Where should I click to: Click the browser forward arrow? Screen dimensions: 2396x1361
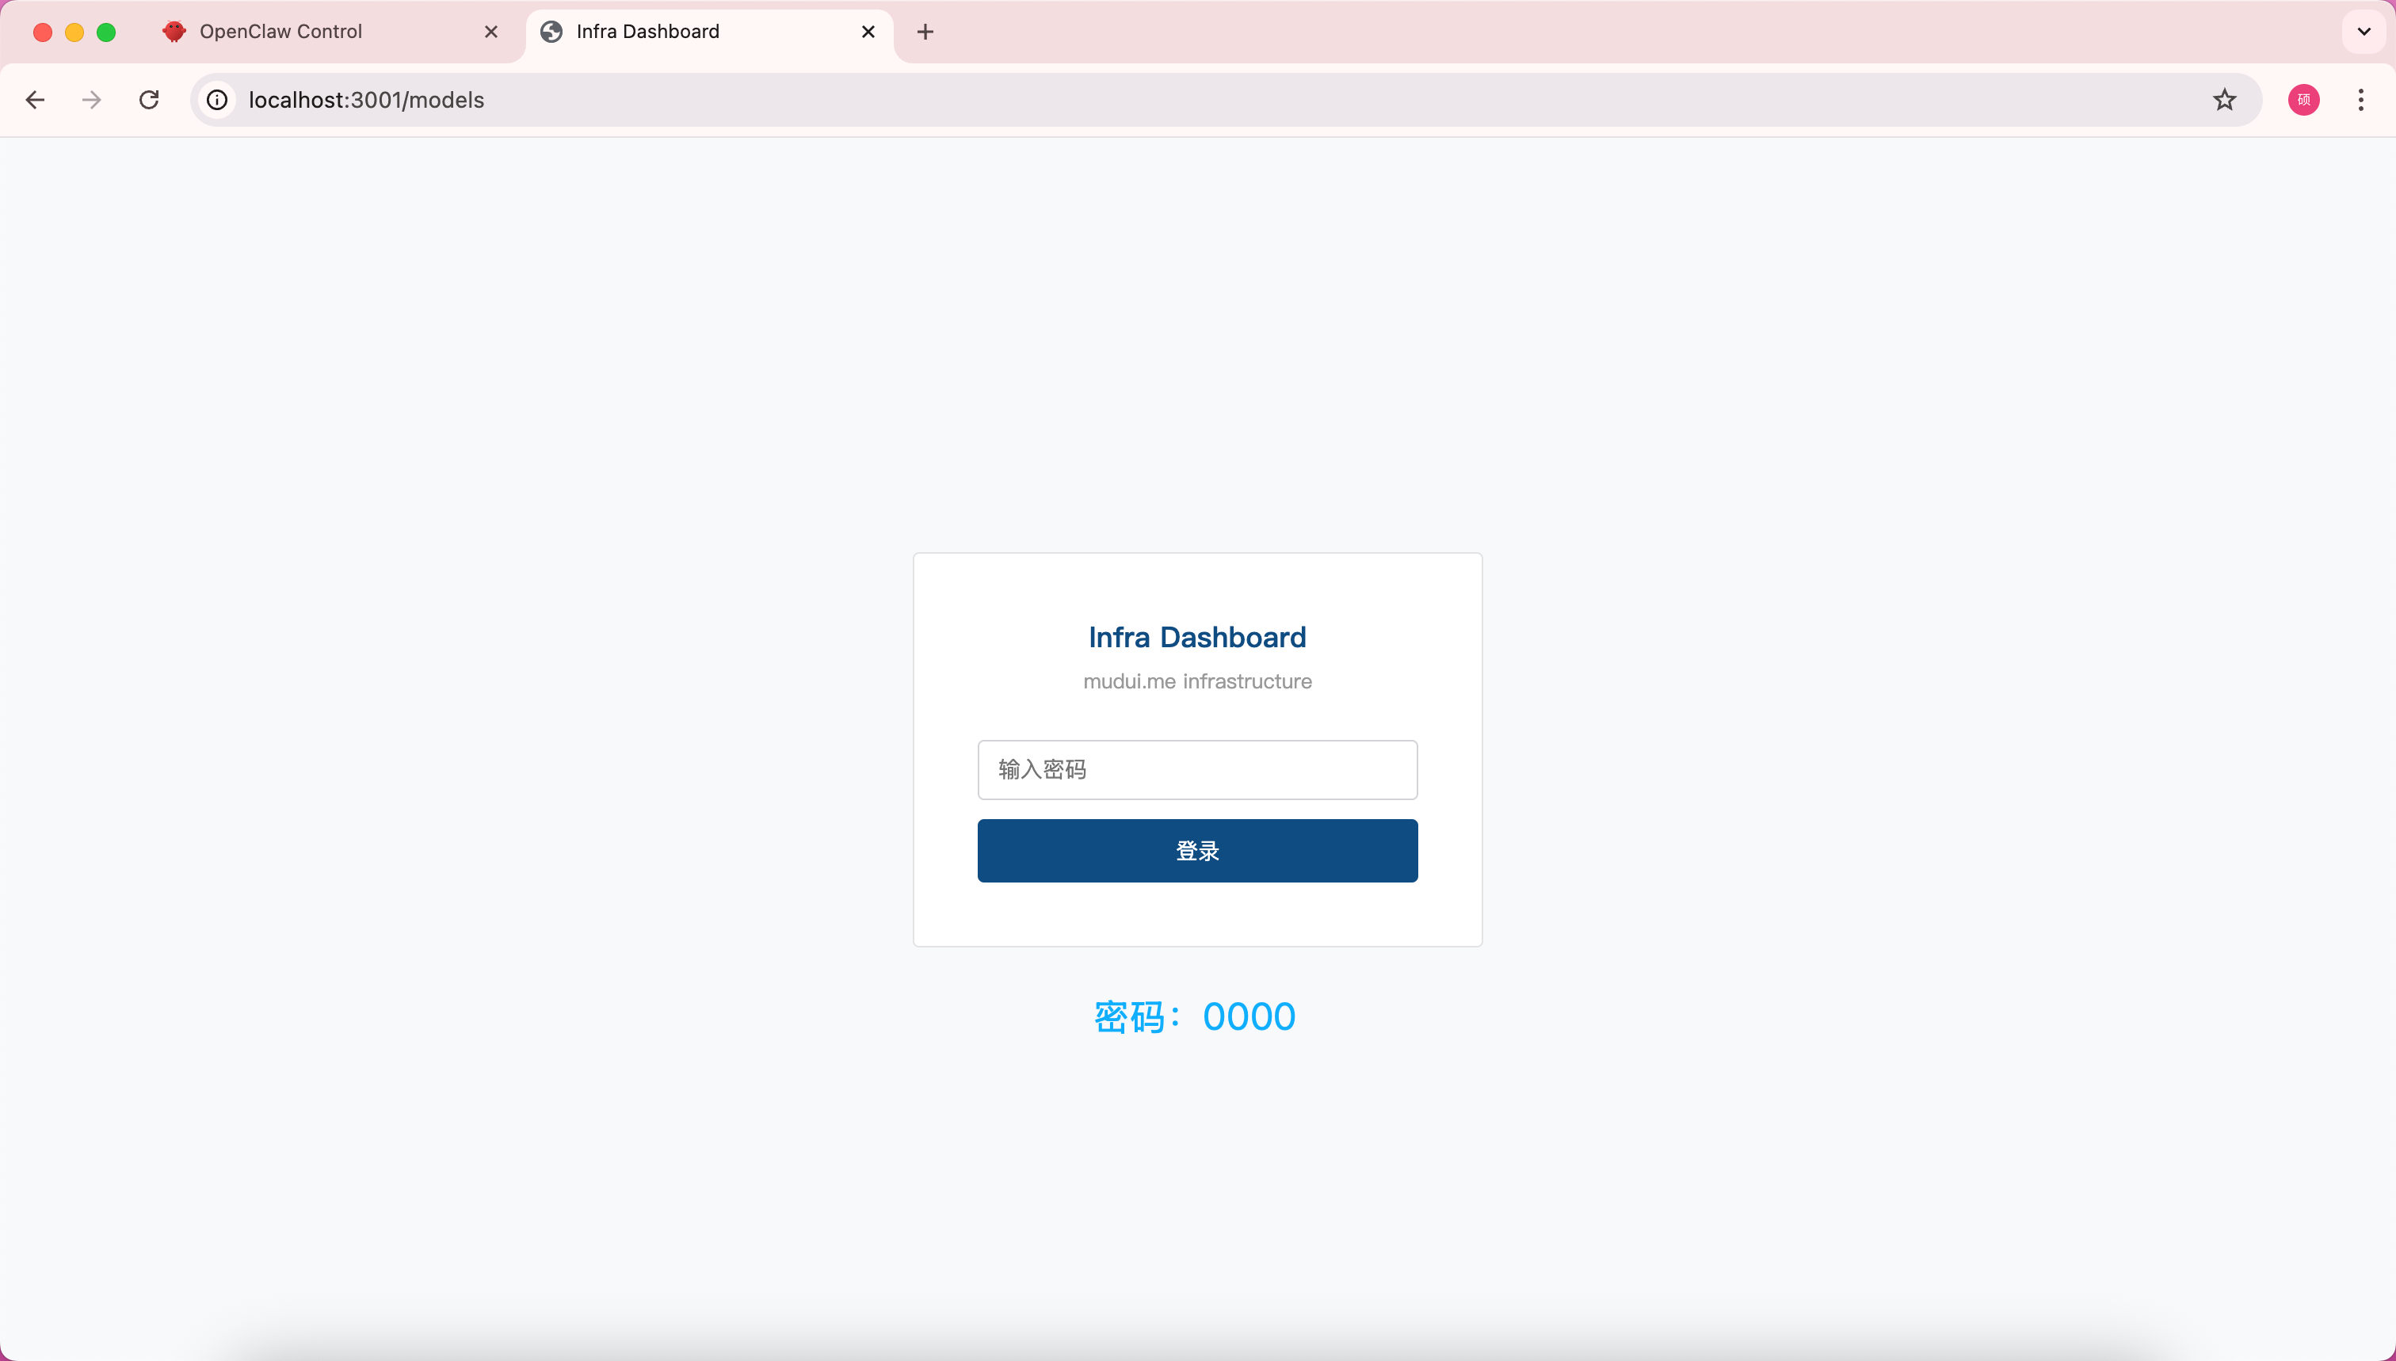pyautogui.click(x=92, y=100)
